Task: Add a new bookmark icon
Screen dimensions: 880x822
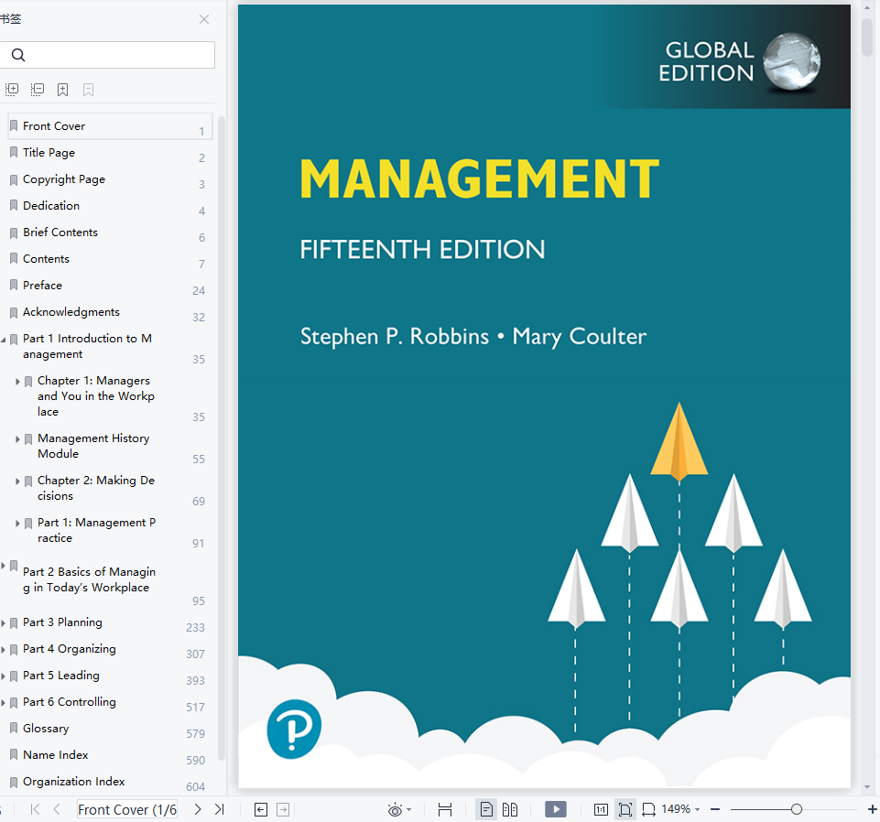Action: click(x=63, y=89)
